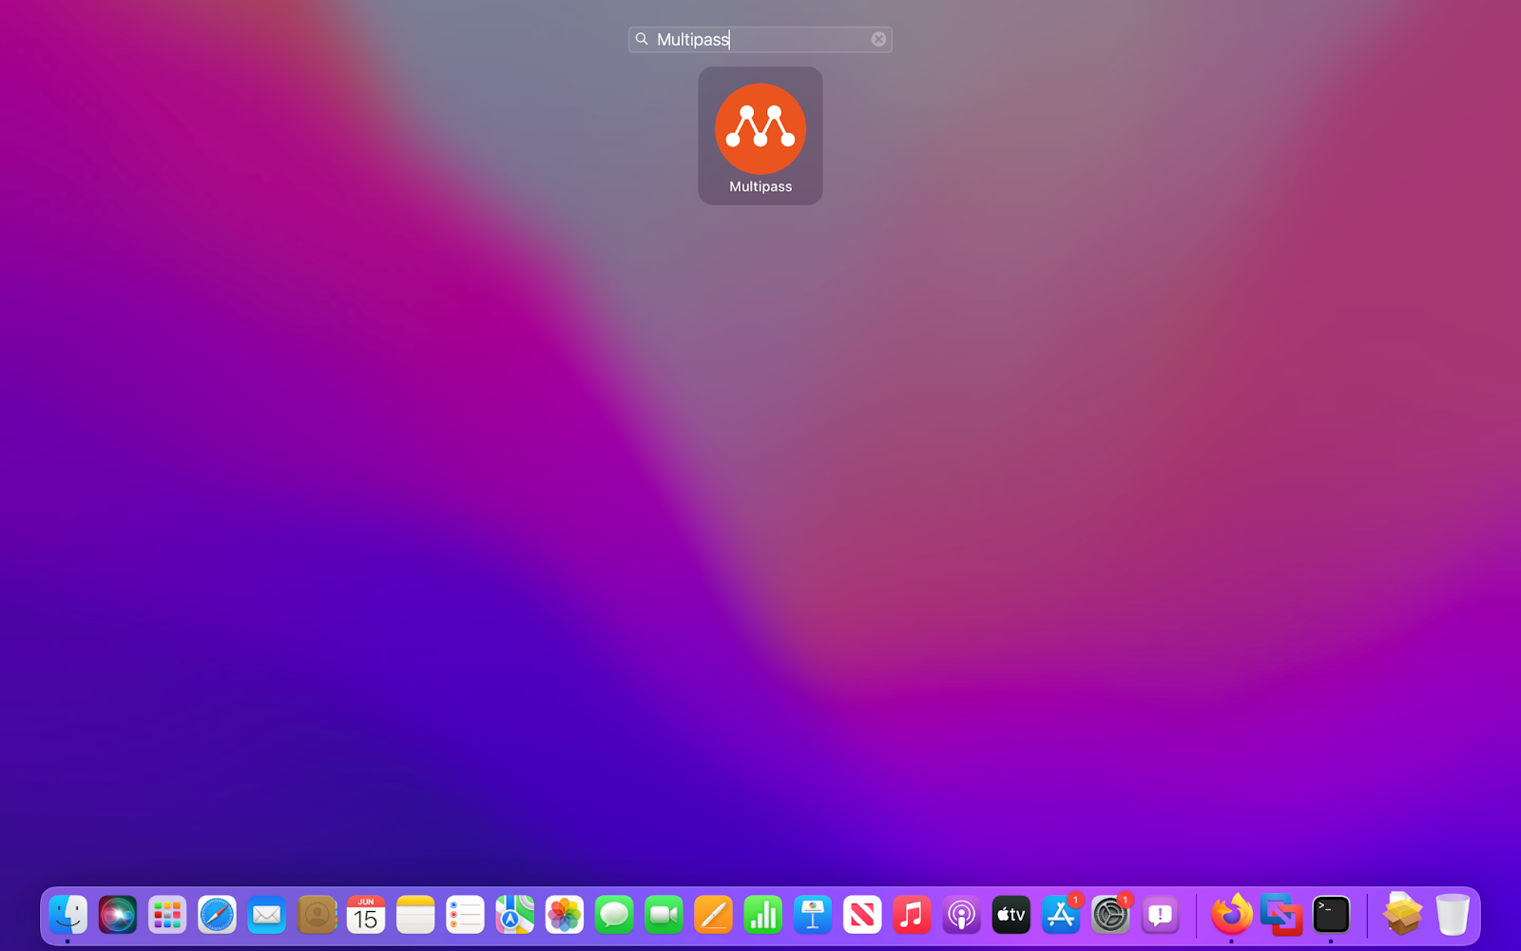Screen dimensions: 1521x951
Task: Open the Numbers spreadsheet app
Action: tap(762, 915)
